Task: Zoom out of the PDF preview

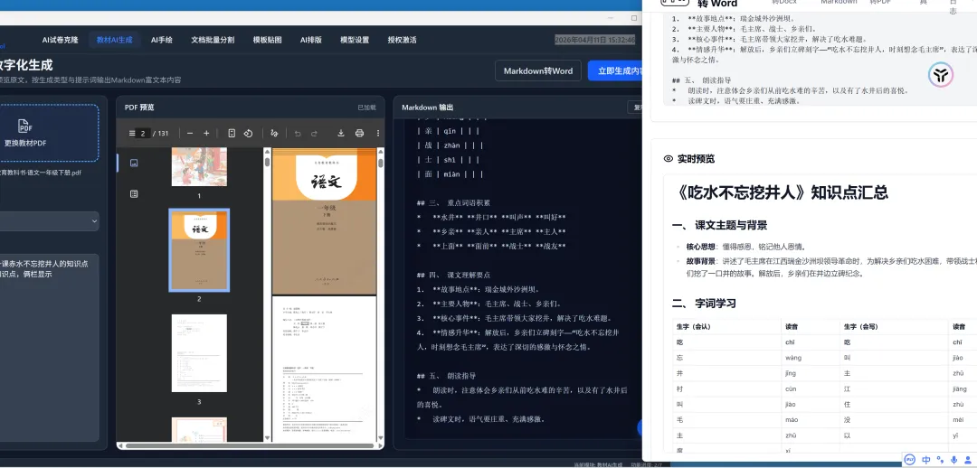Action: 190,133
